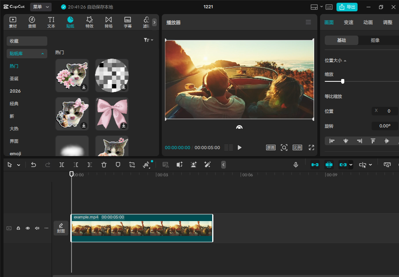Open the 音频 audio panel

32,22
